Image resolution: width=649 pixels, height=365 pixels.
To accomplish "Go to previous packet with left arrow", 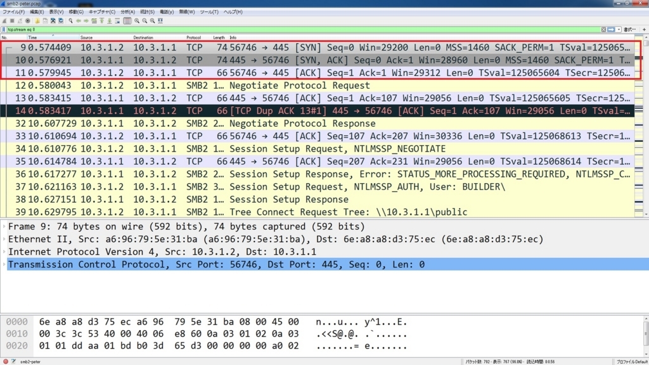I will [78, 21].
